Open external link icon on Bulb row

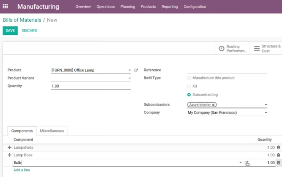pyautogui.click(x=247, y=163)
